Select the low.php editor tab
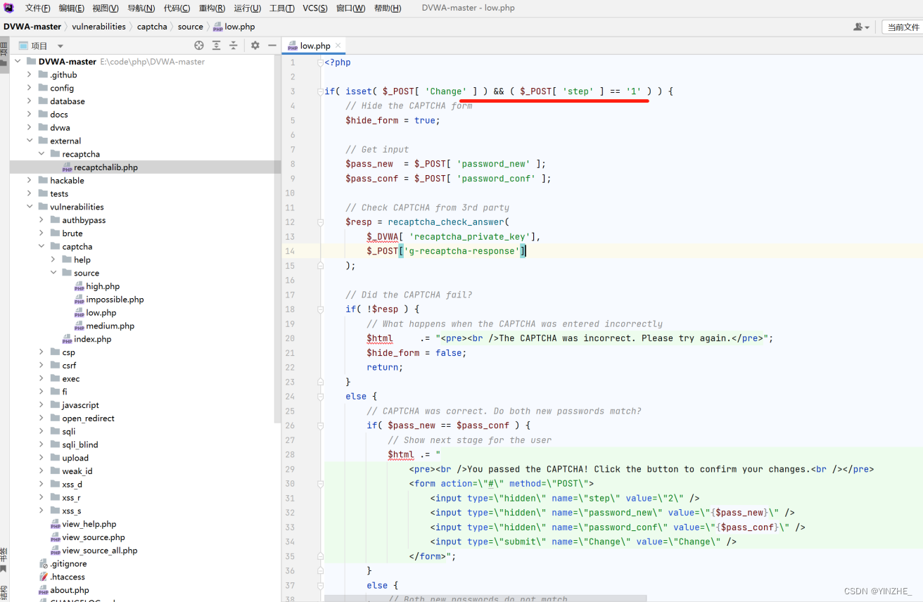The height and width of the screenshot is (602, 923). (x=314, y=45)
